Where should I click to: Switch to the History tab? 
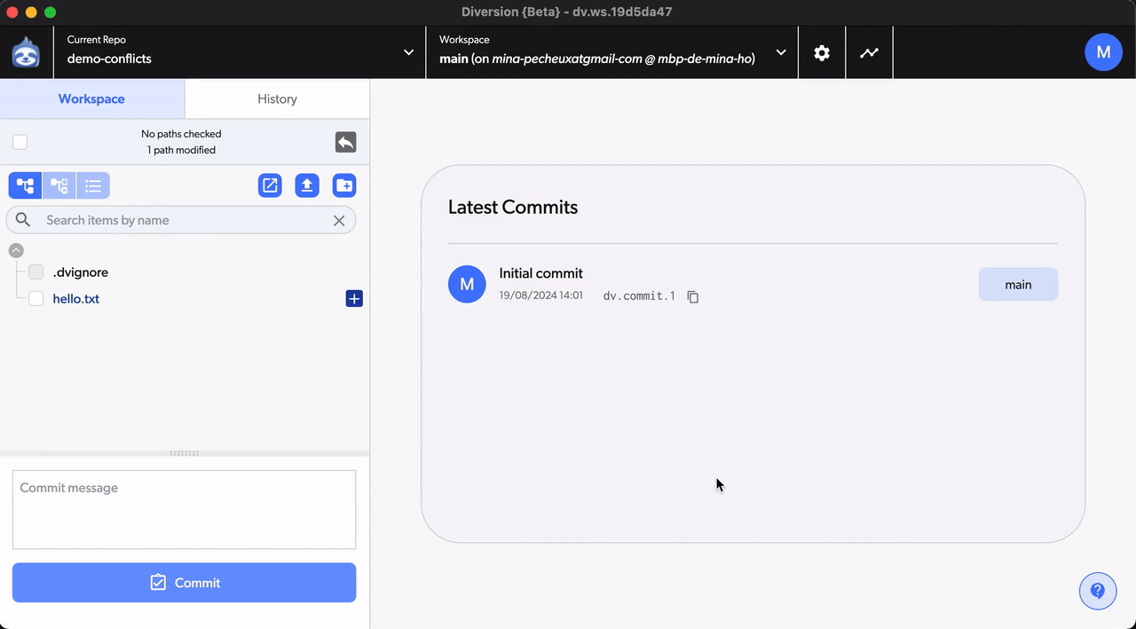pos(277,98)
